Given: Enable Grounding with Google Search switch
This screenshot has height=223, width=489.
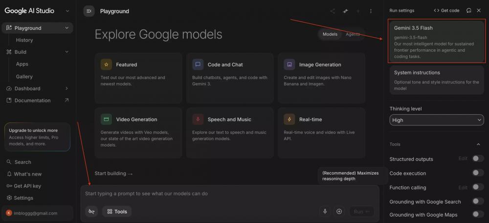Looking at the screenshot, I should (x=477, y=201).
